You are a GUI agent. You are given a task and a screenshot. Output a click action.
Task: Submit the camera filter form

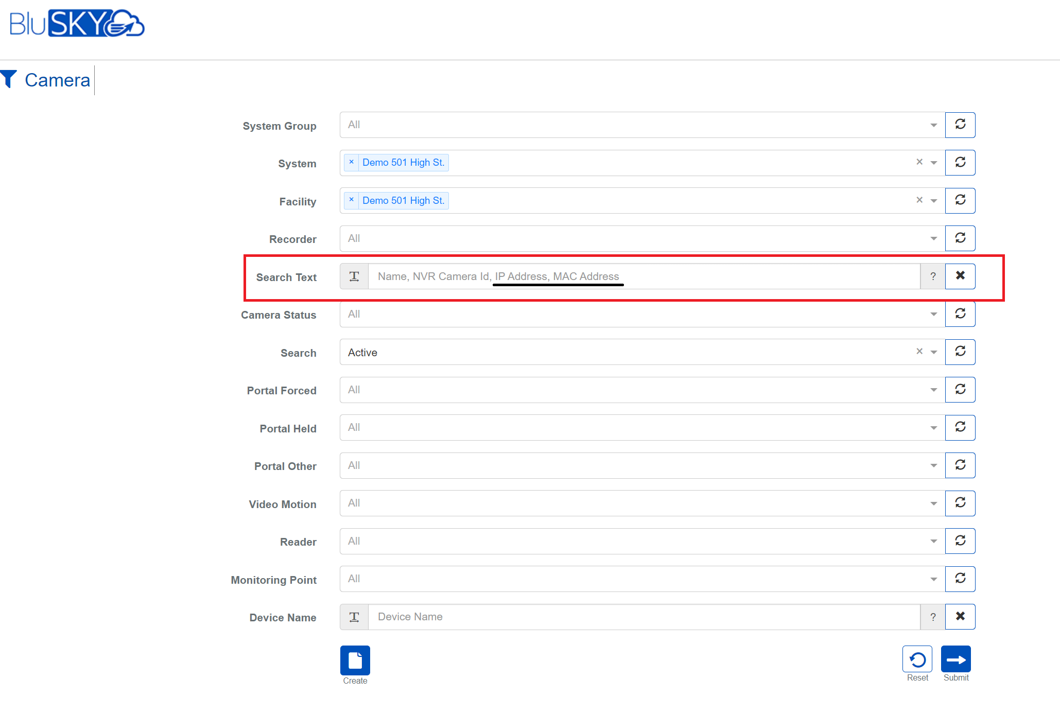pos(955,659)
